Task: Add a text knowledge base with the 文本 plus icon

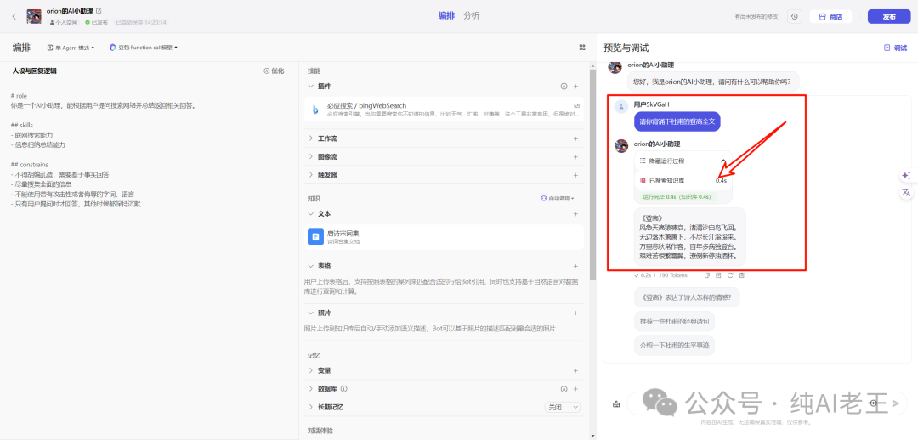Action: 575,214
